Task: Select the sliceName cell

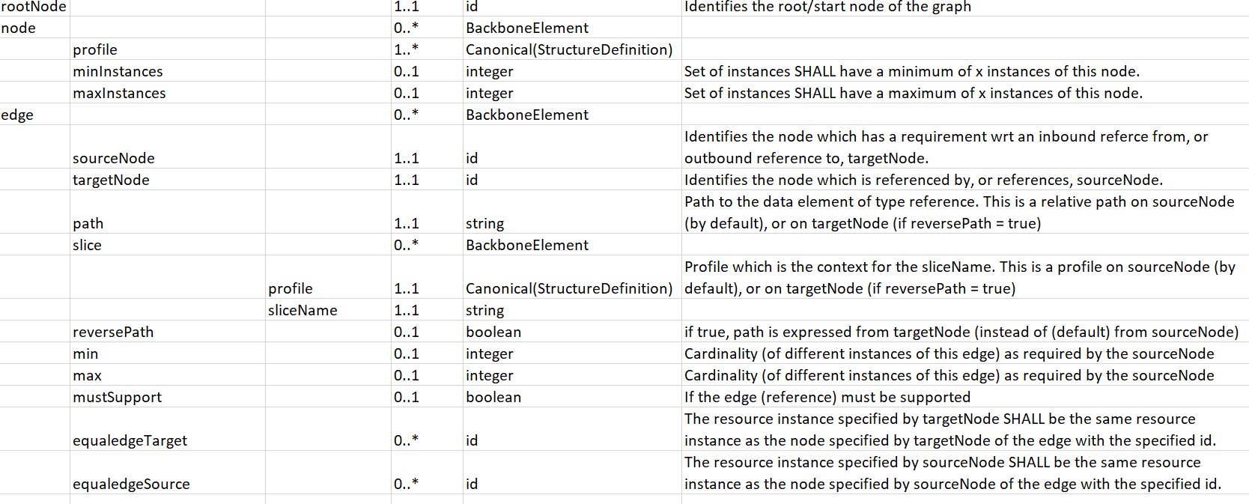Action: click(328, 310)
